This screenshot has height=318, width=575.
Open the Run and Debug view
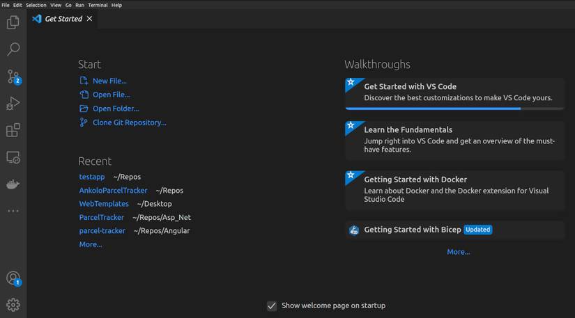[13, 104]
